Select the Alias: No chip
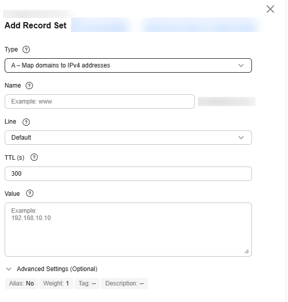This screenshot has height=302, width=288. coord(22,283)
